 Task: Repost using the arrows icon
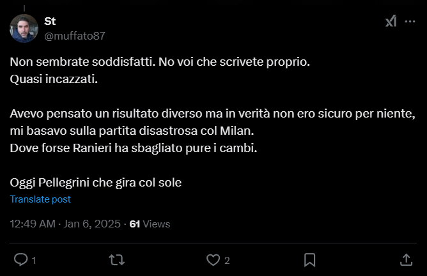116,259
